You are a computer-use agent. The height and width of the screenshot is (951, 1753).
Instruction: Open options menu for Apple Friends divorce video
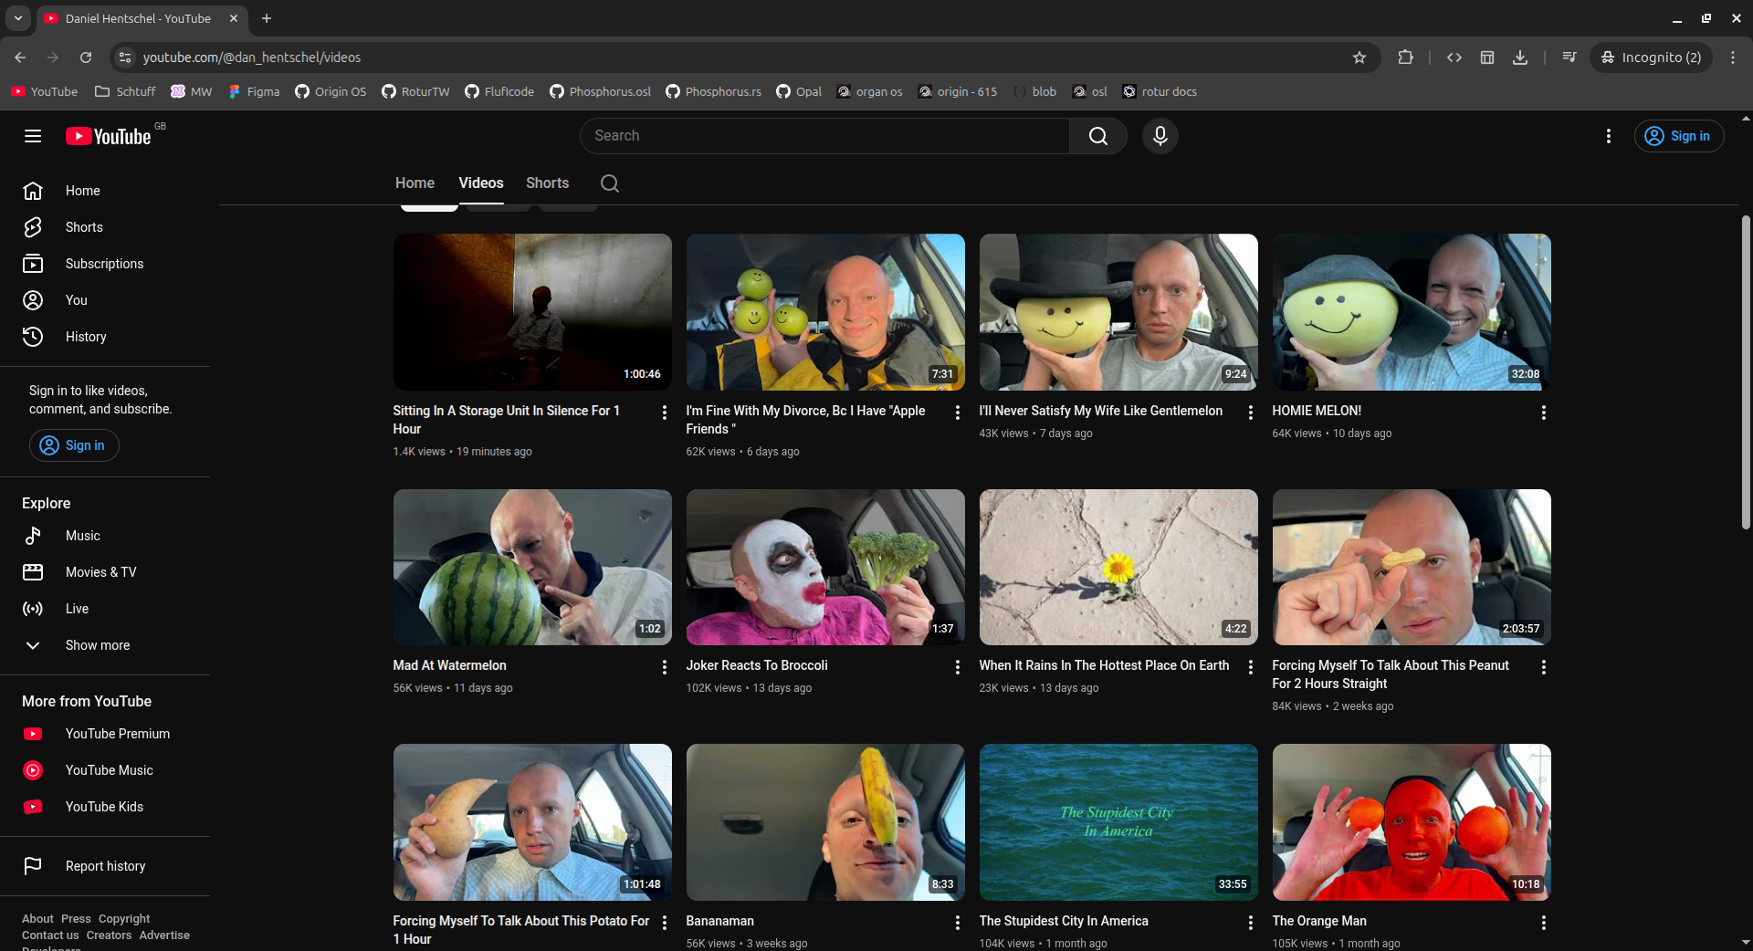[x=958, y=413]
